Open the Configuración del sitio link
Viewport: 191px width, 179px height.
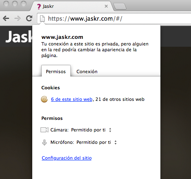(67, 158)
